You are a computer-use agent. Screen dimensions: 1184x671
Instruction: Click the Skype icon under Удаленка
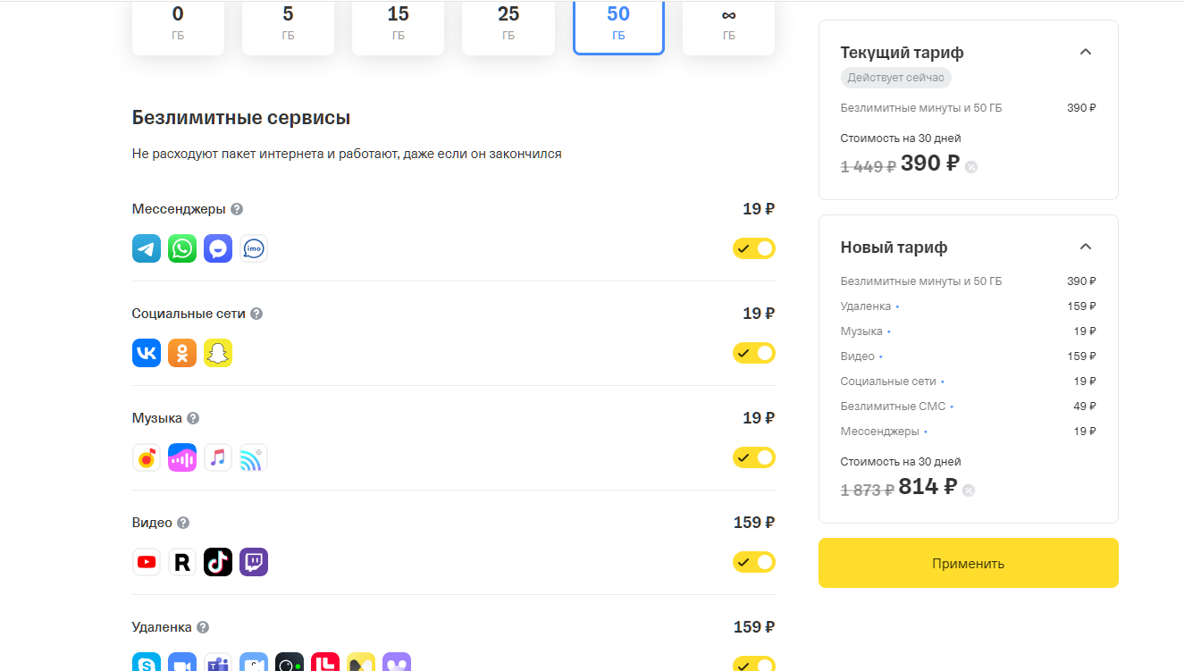pos(147,662)
